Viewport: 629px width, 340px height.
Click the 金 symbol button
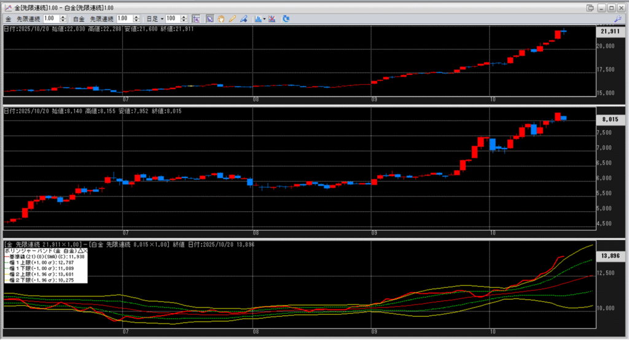tap(8, 19)
